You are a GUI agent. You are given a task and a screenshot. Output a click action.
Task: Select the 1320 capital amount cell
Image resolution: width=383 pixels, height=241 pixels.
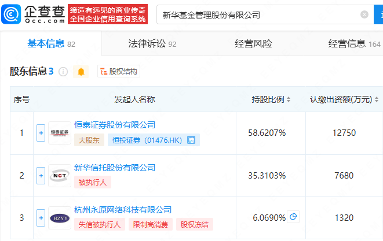(x=344, y=218)
